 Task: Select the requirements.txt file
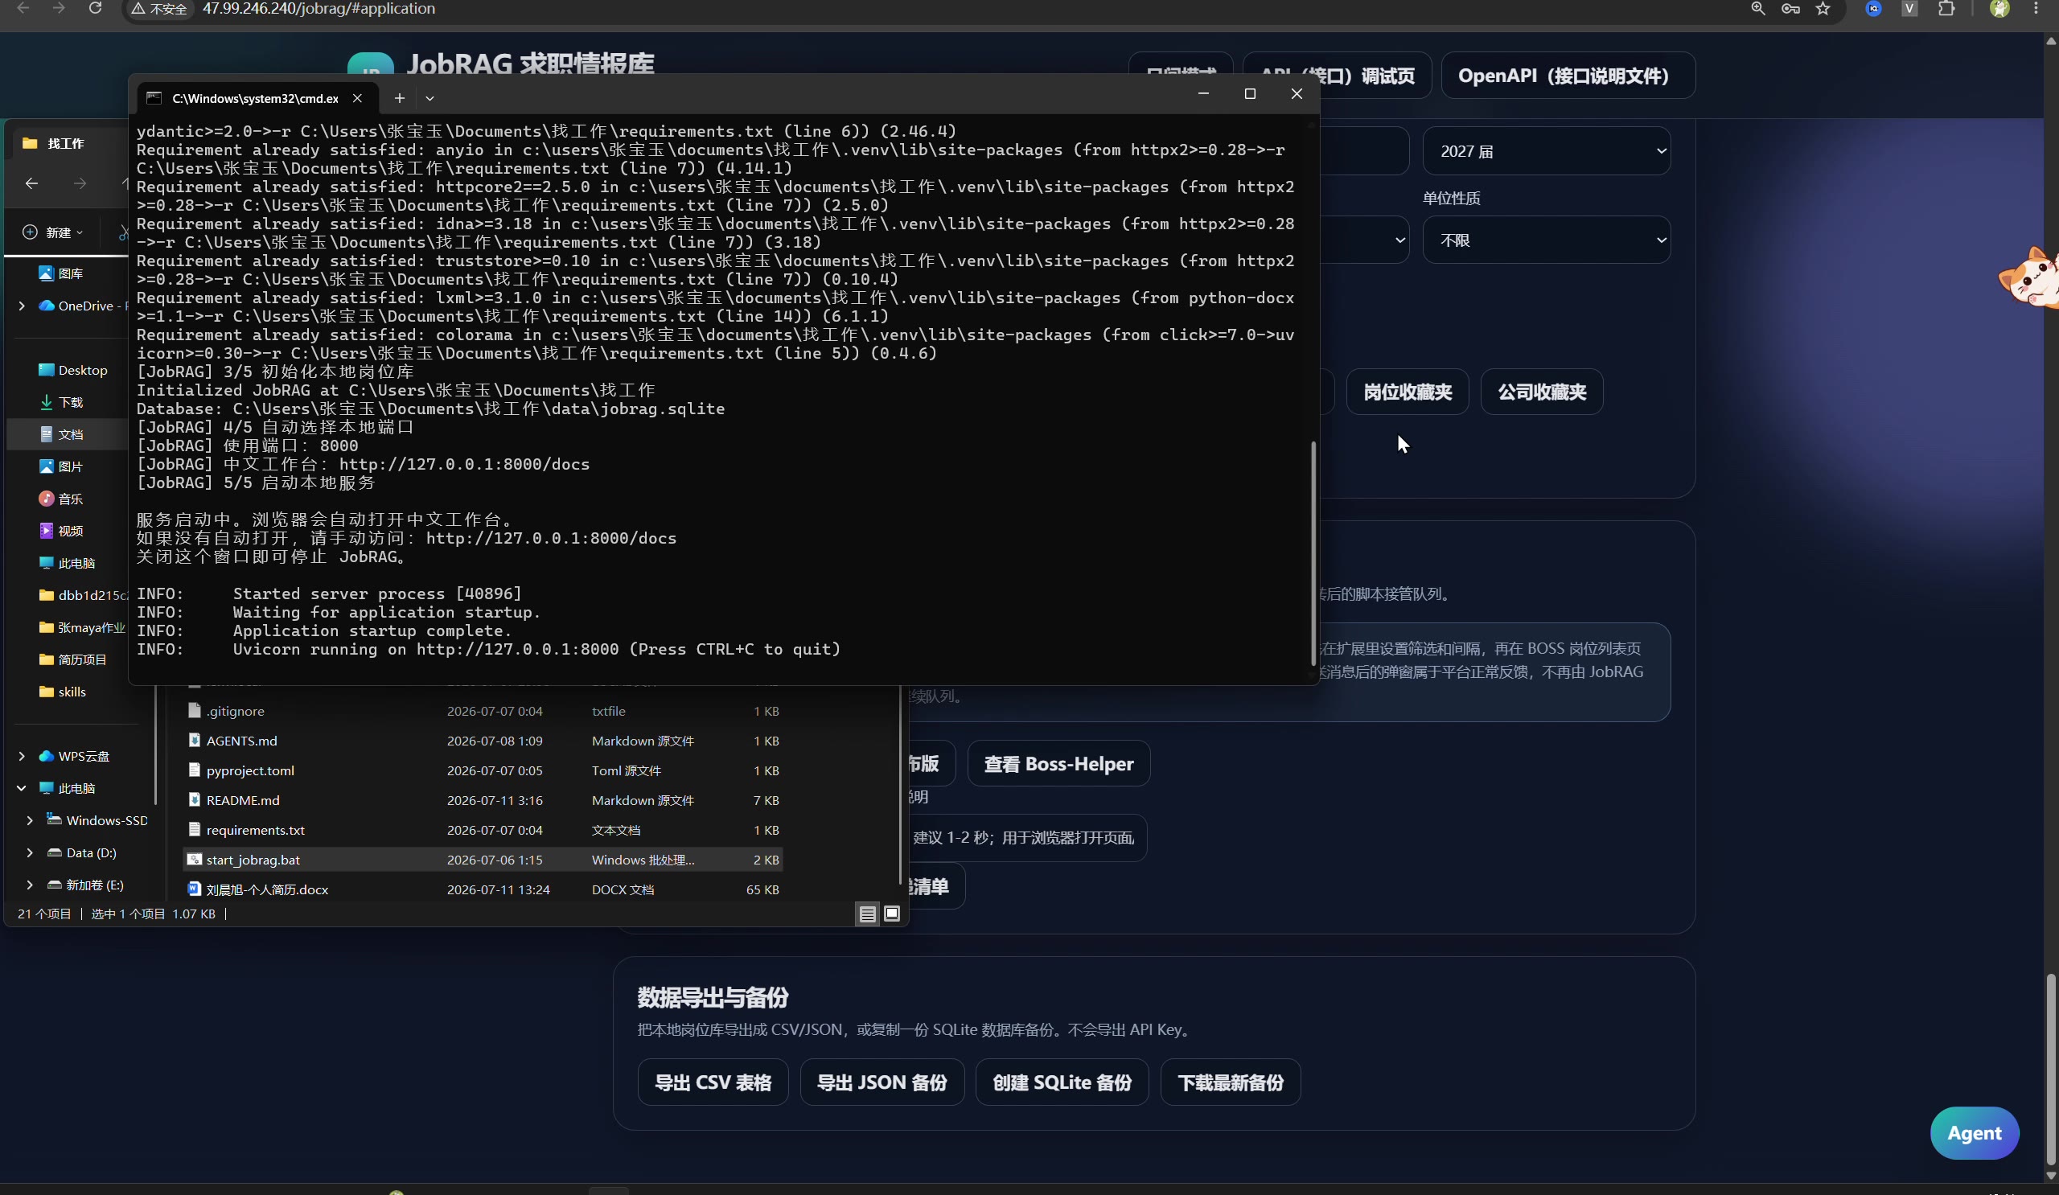click(x=482, y=829)
